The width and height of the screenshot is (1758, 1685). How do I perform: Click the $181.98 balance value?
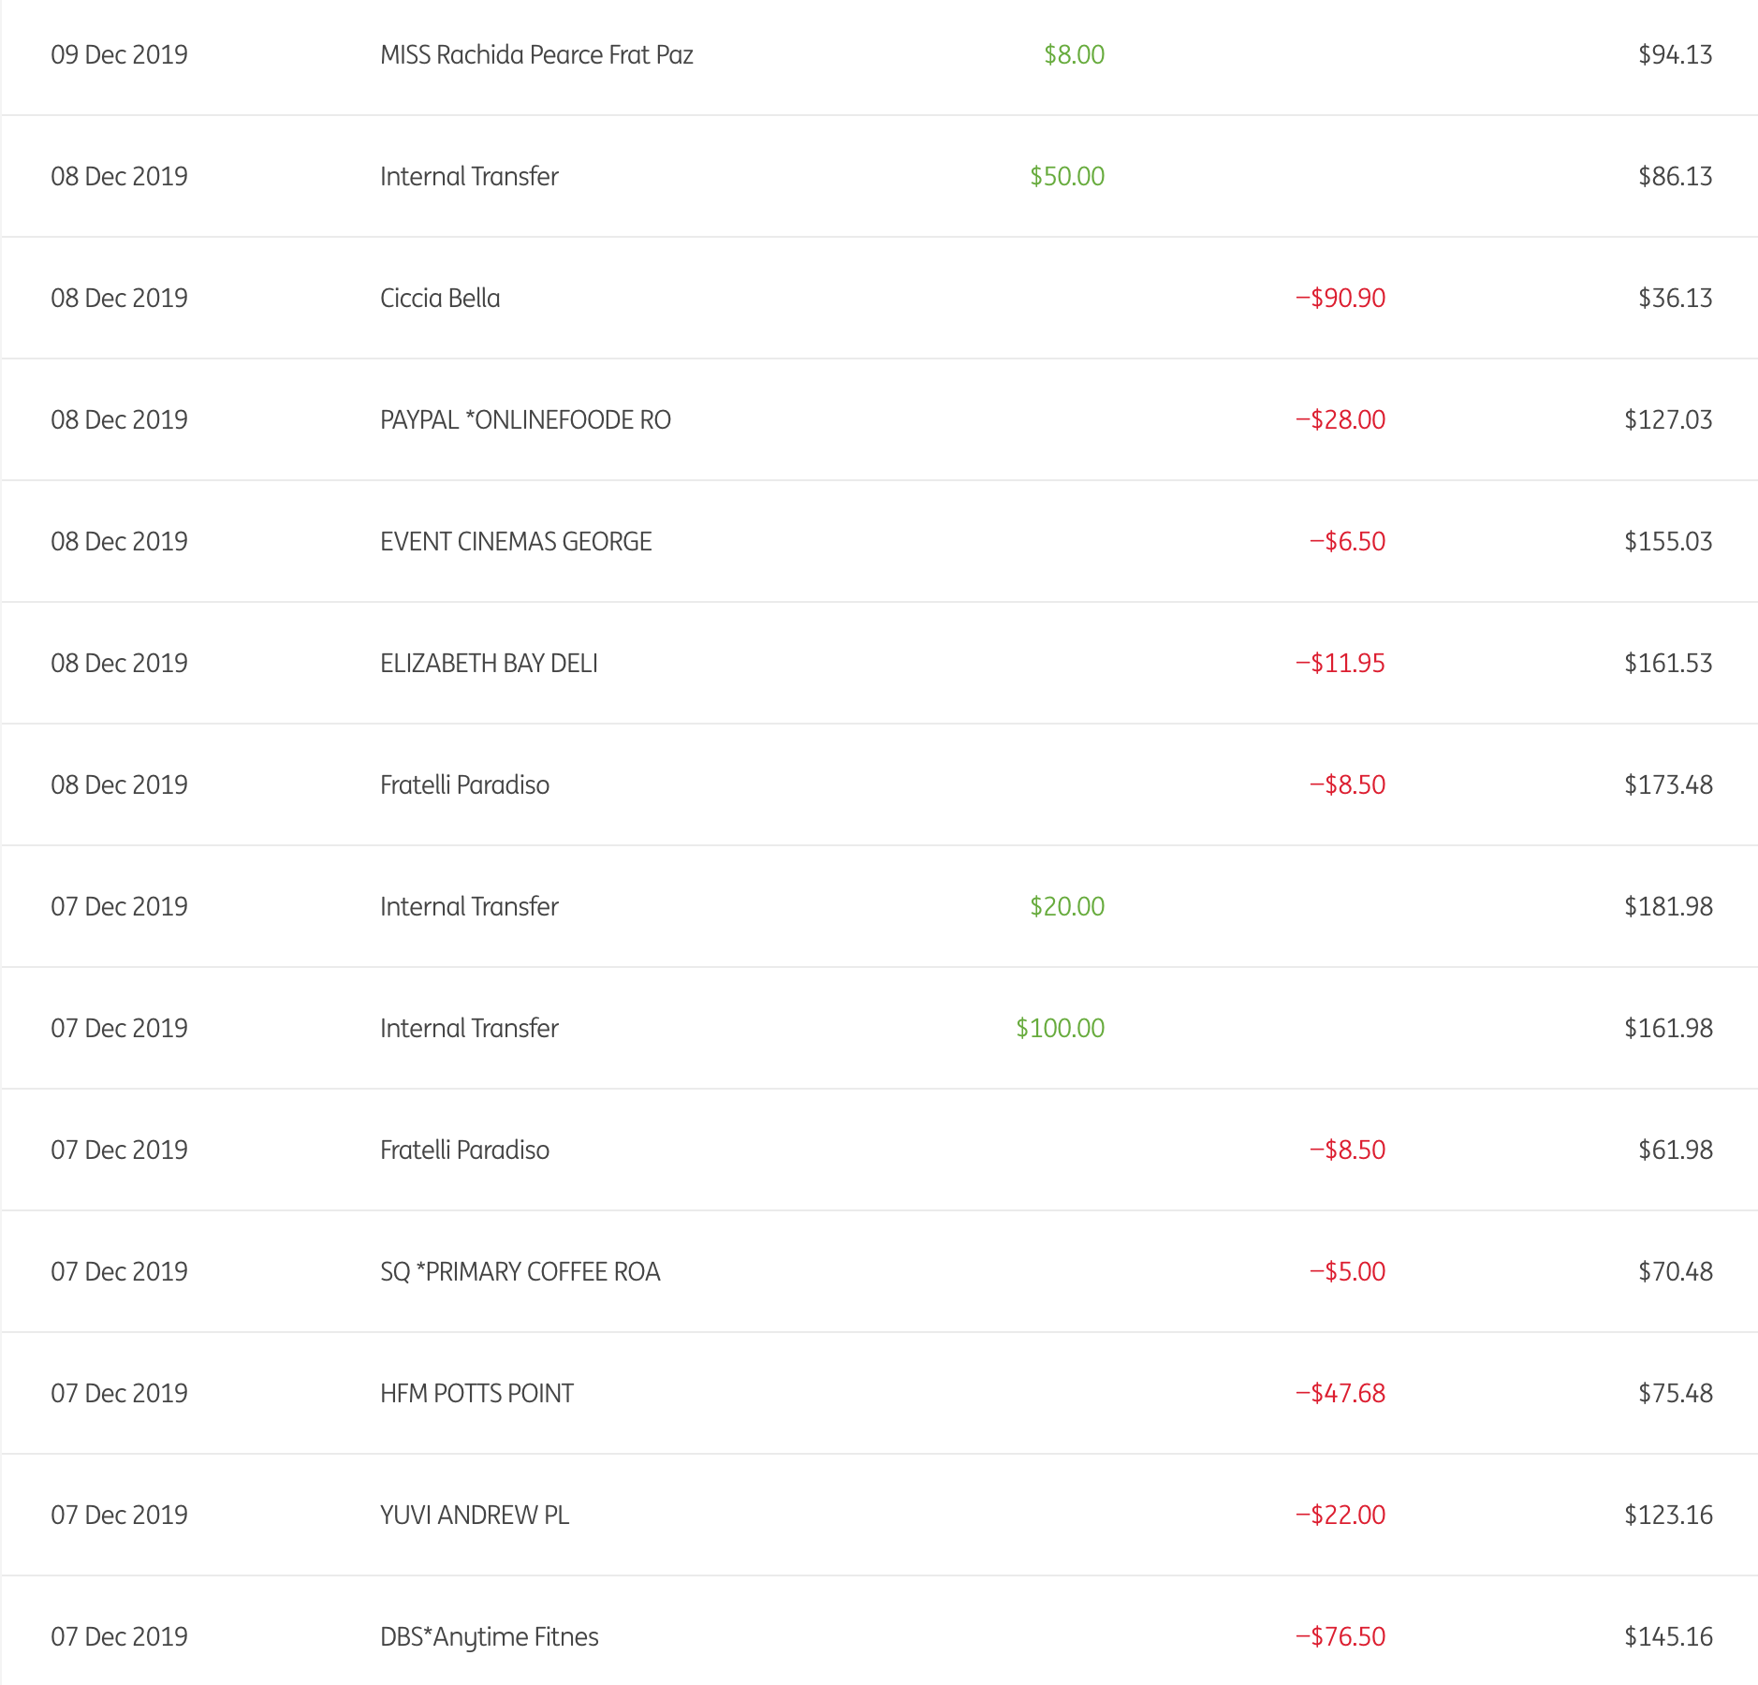[1668, 907]
